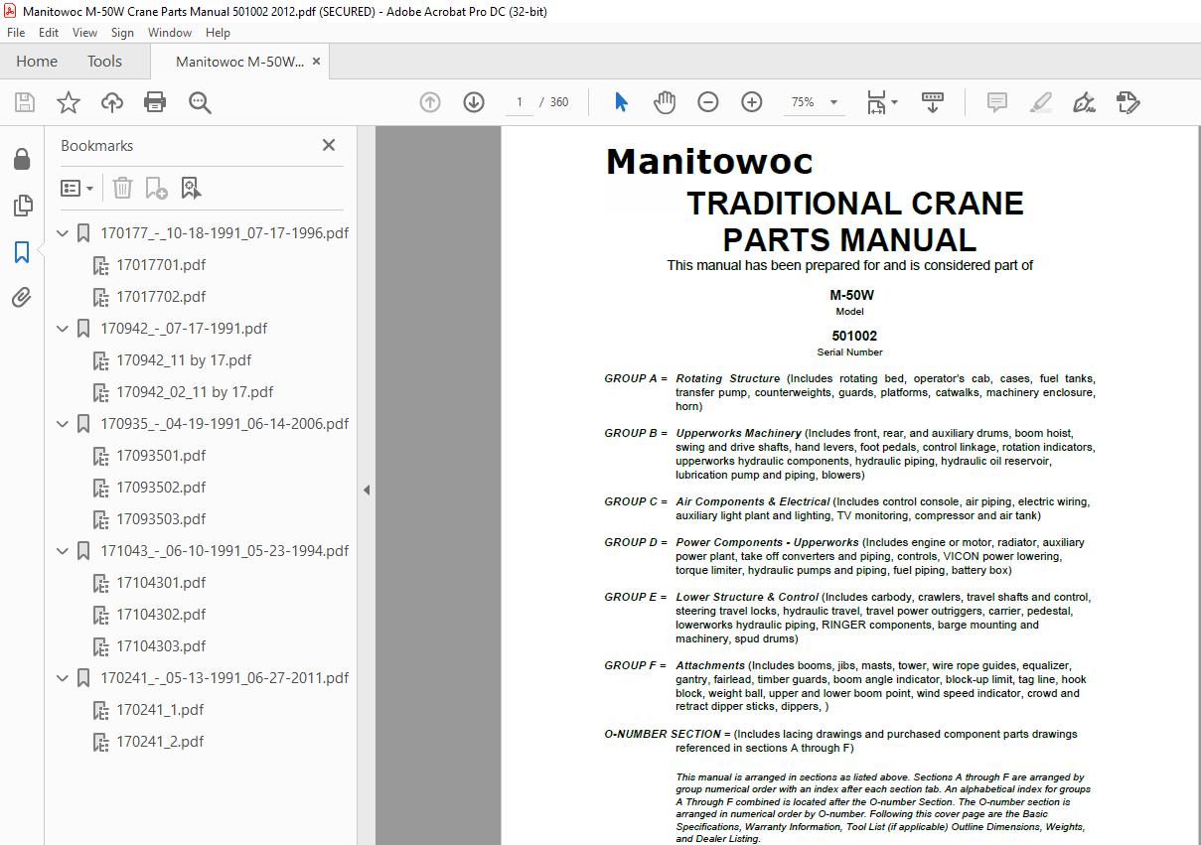The height and width of the screenshot is (845, 1201).
Task: Delete the selected bookmark trash icon
Action: click(122, 188)
